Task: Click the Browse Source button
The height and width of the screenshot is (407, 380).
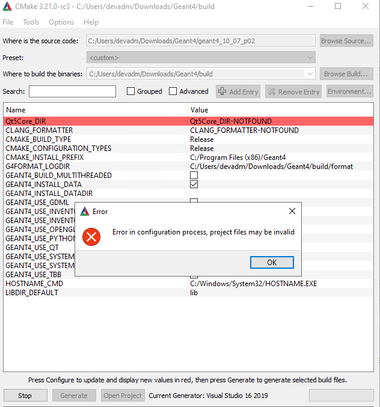Action: tap(346, 41)
